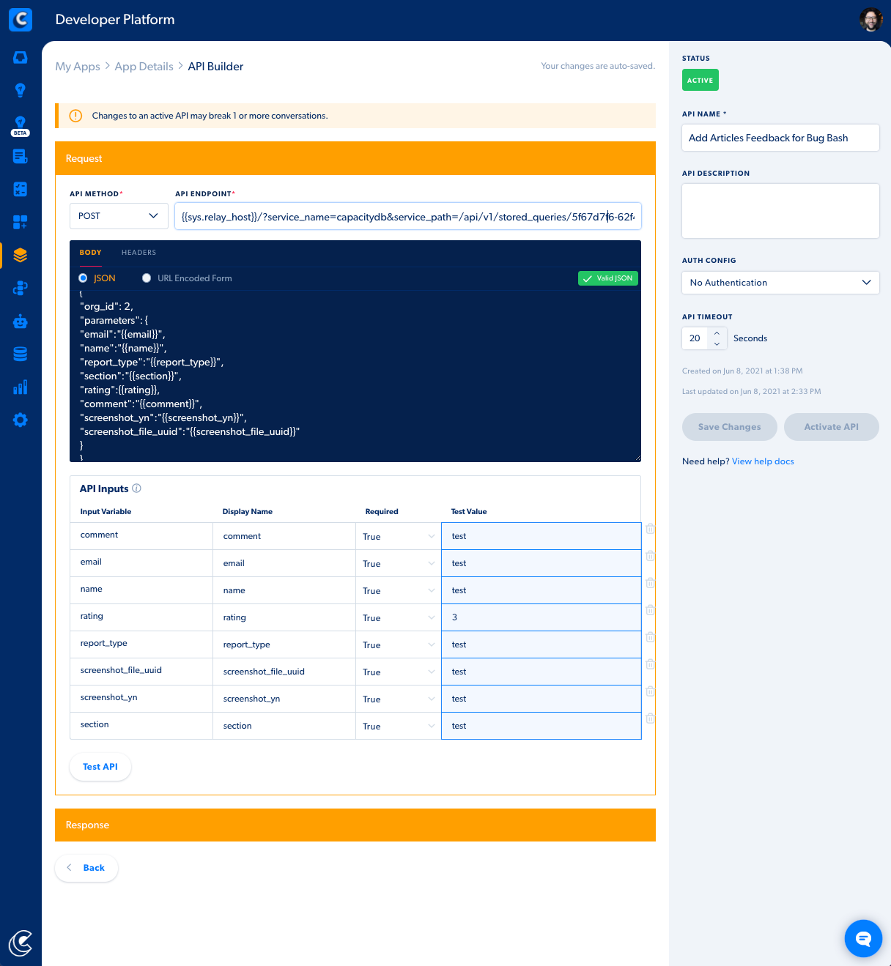Click the API Name text field
This screenshot has height=966, width=891.
click(x=780, y=138)
